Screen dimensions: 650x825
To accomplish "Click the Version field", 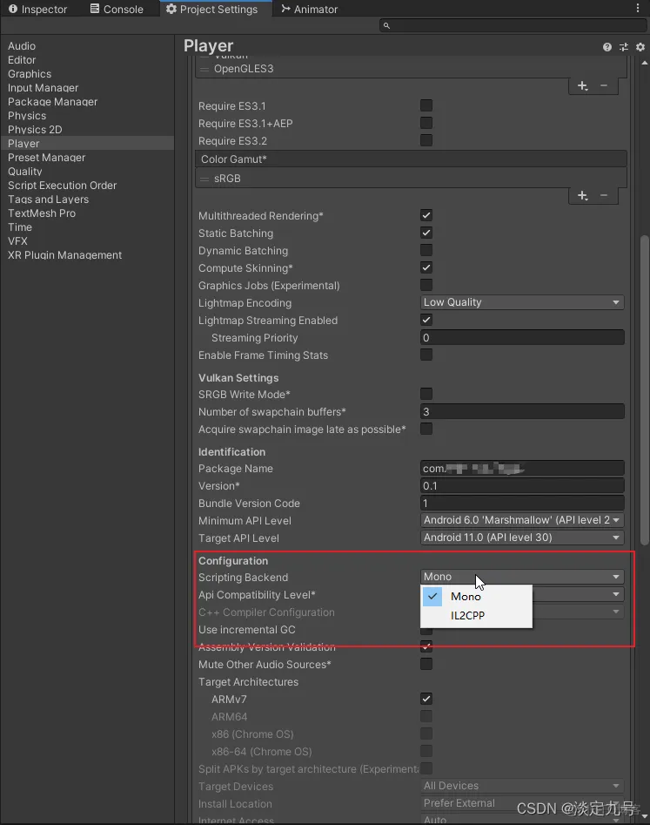I will (x=522, y=485).
